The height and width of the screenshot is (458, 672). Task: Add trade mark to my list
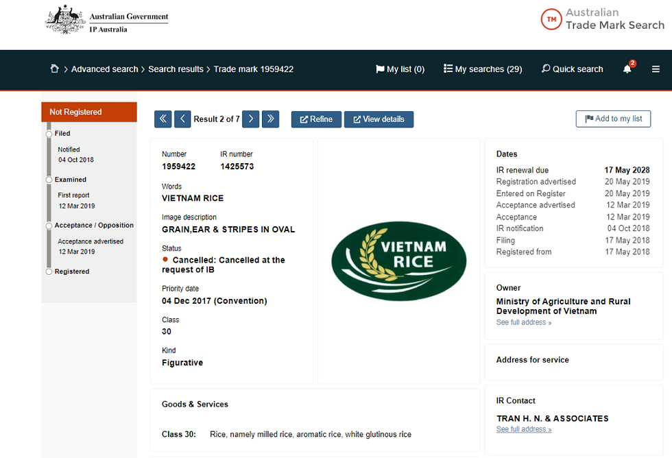(613, 119)
